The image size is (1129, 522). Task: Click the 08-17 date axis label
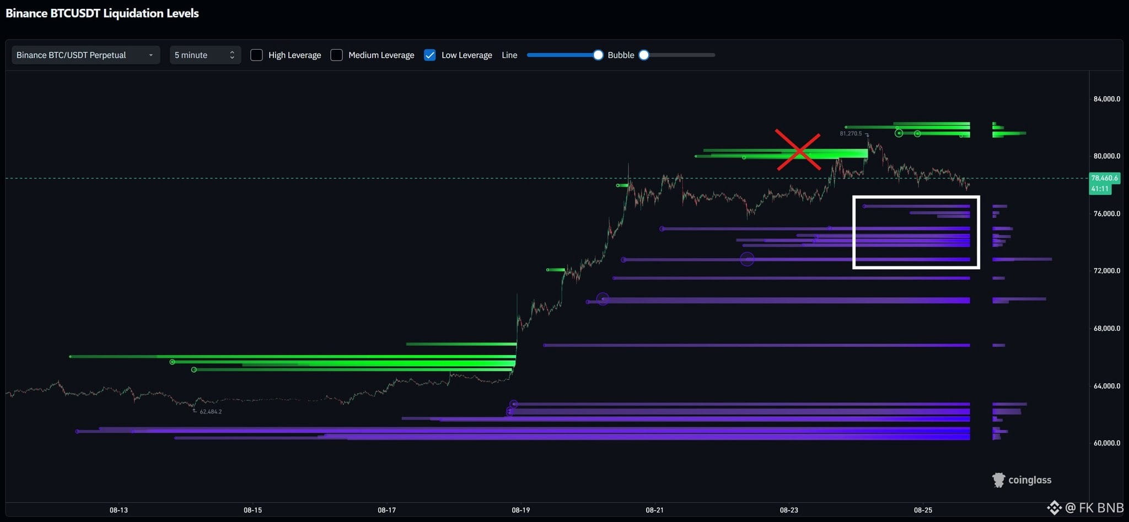tap(386, 510)
